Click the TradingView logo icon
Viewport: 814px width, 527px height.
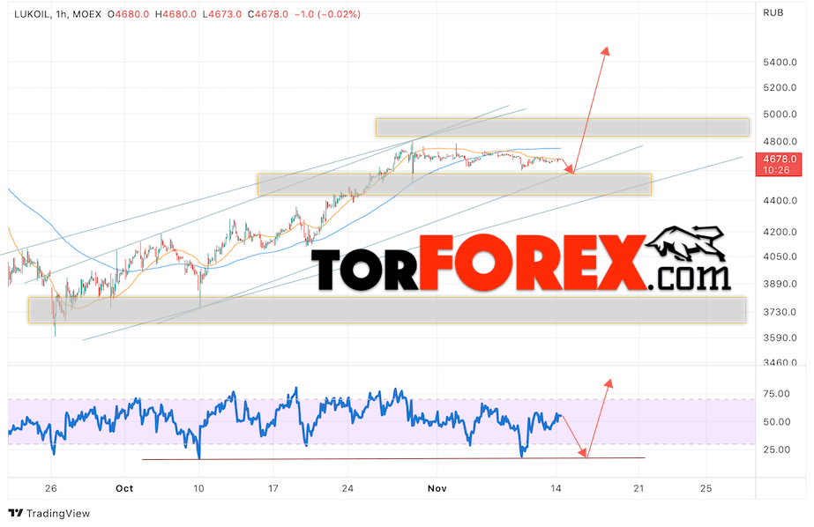(x=16, y=513)
